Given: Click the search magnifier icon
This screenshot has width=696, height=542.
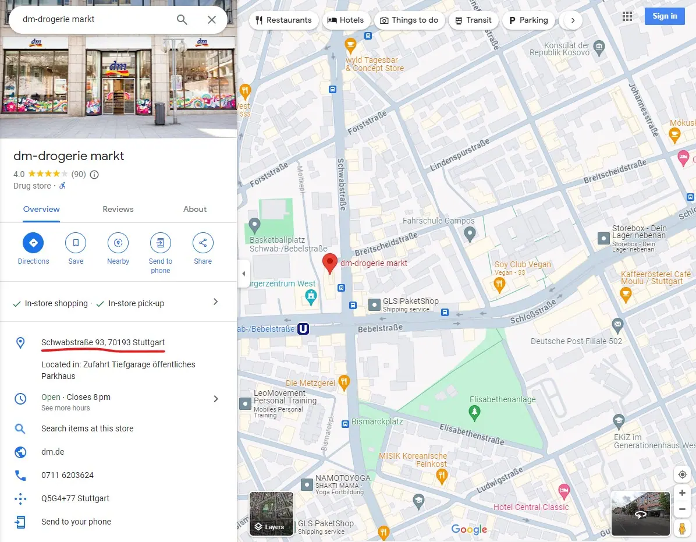Looking at the screenshot, I should (182, 20).
